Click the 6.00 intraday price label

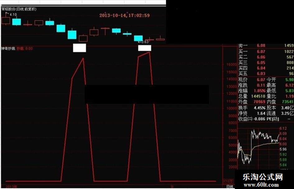tap(283, 144)
